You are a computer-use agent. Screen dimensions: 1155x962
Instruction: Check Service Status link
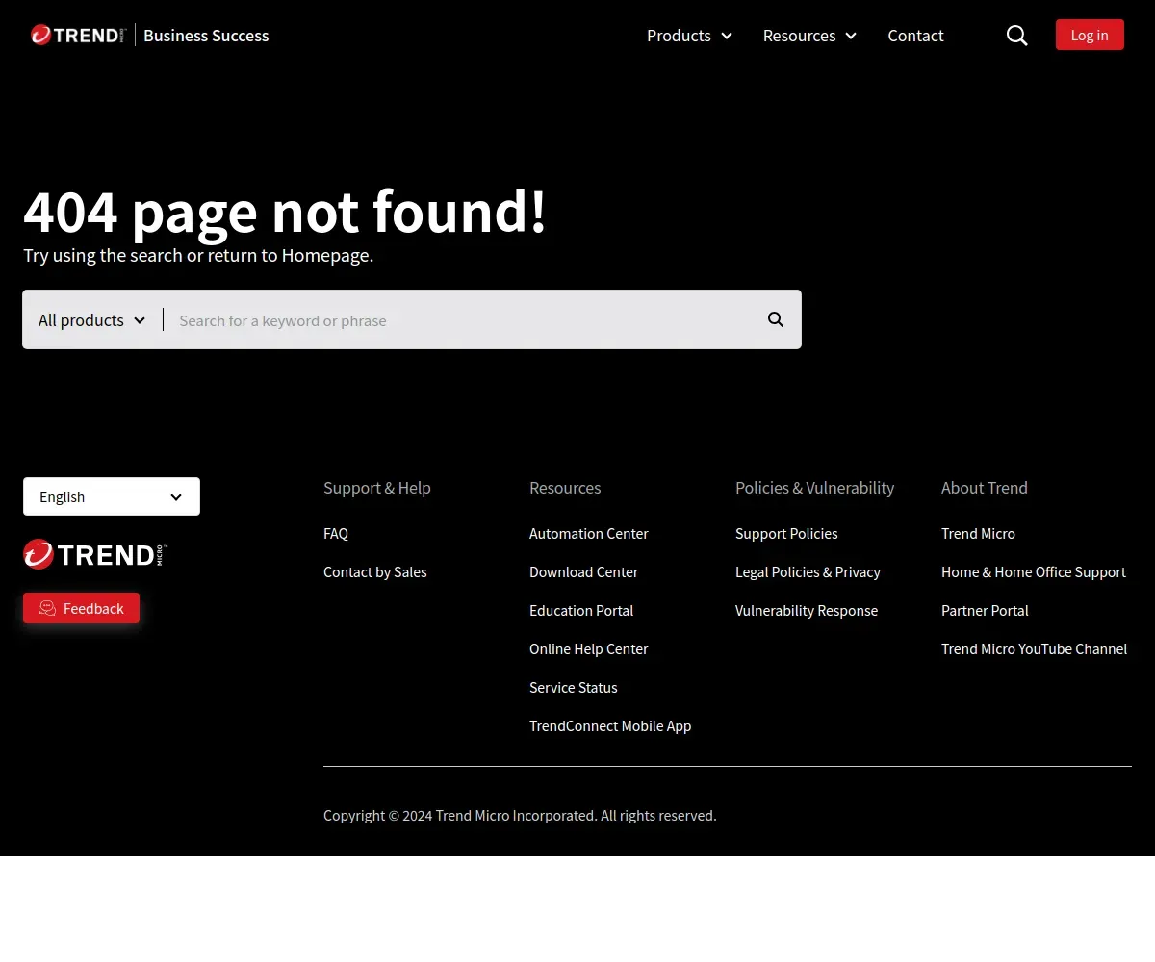pos(574,687)
